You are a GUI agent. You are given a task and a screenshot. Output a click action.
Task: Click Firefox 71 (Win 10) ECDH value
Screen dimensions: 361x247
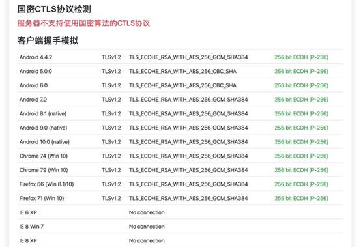pyautogui.click(x=301, y=198)
